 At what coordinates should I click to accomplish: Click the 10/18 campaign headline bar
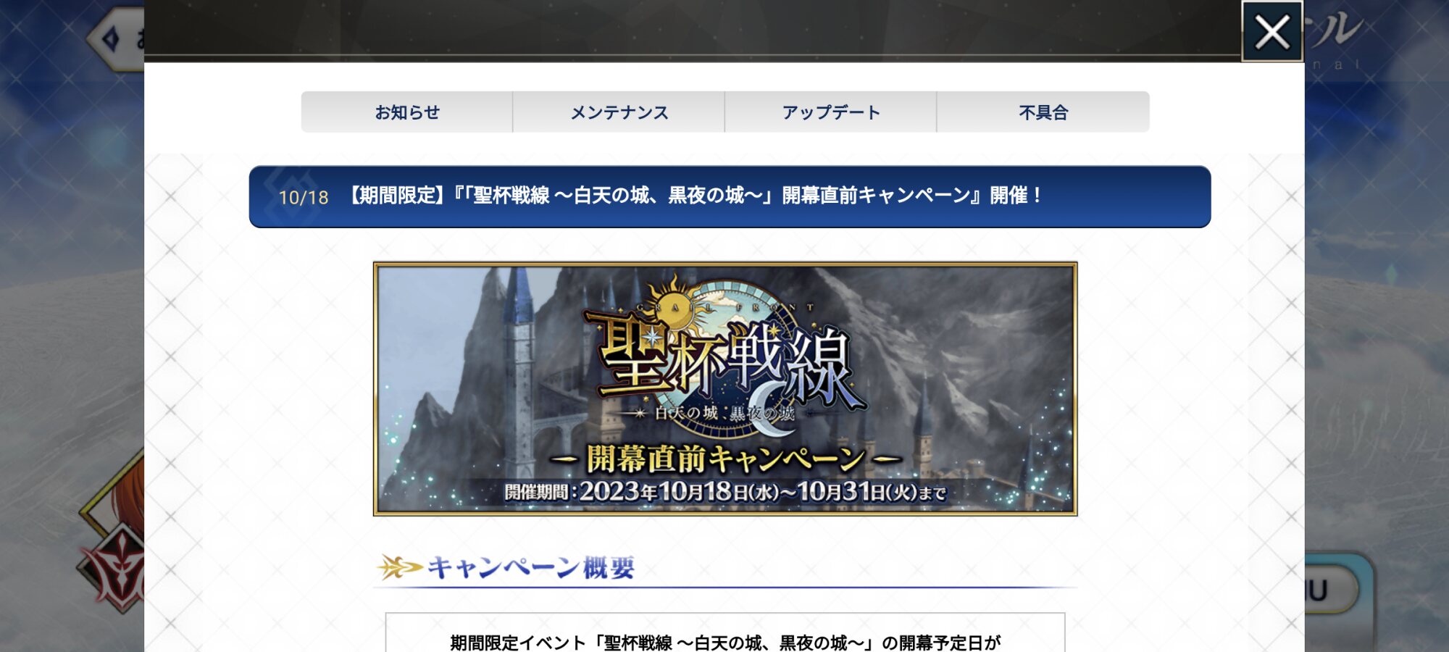(x=730, y=196)
